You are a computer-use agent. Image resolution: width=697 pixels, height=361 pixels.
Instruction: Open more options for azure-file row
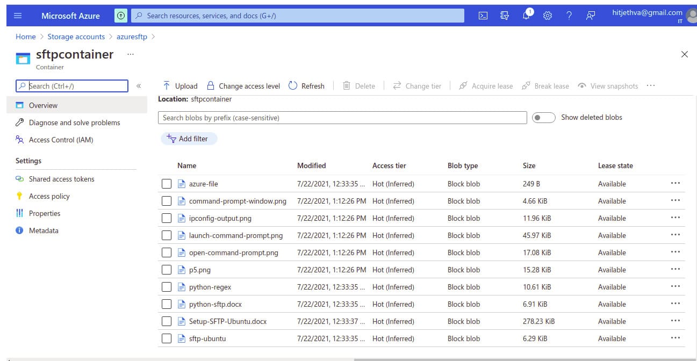point(676,184)
